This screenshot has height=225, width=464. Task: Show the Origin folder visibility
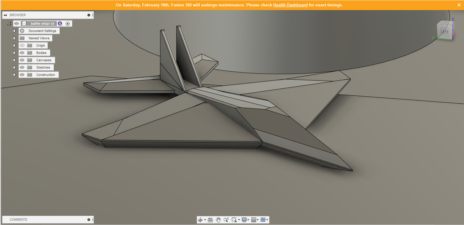[x=22, y=45]
